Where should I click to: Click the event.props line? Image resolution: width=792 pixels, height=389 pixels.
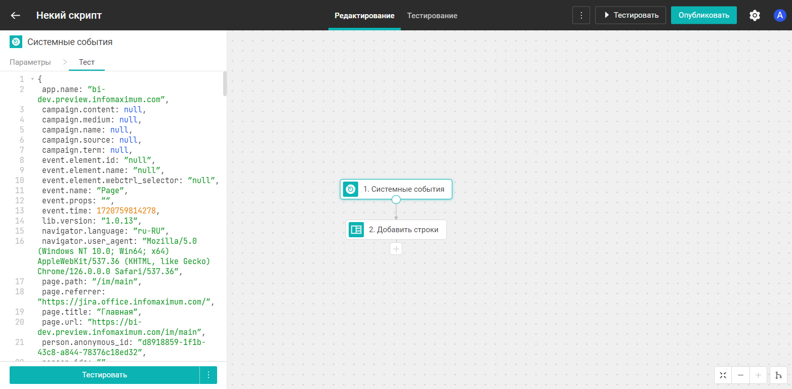click(78, 201)
